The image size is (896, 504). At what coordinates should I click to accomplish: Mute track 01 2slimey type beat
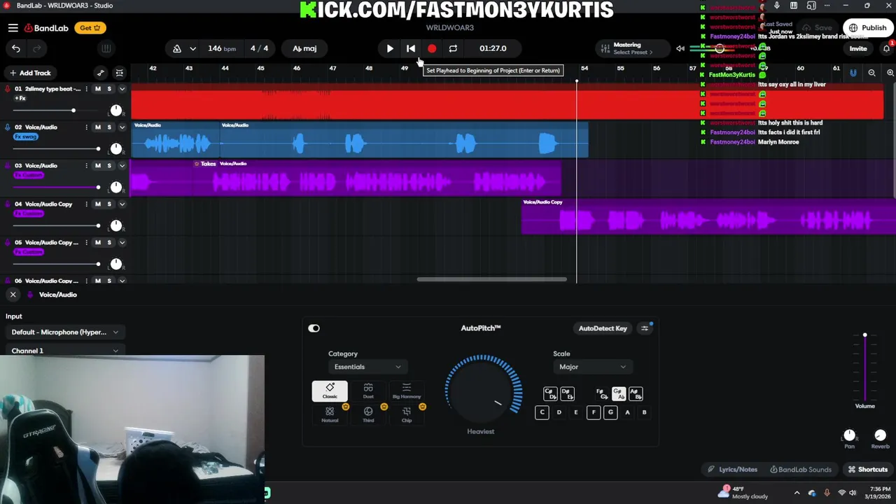pos(98,89)
